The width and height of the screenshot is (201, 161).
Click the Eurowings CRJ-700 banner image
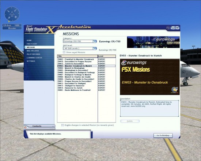[x=153, y=42]
